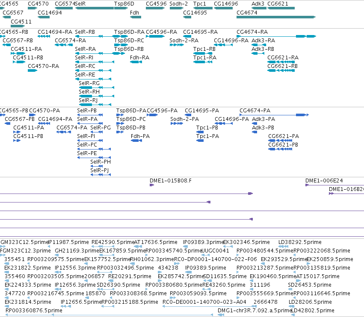Click protein Tsp86D-PA label

pos(131,111)
